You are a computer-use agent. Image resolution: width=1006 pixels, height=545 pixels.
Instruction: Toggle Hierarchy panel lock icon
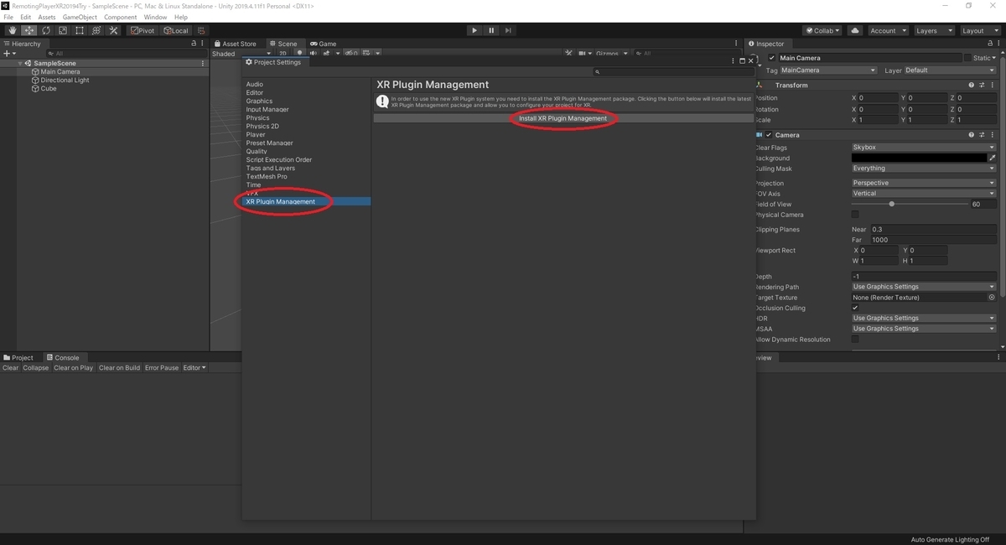click(194, 44)
